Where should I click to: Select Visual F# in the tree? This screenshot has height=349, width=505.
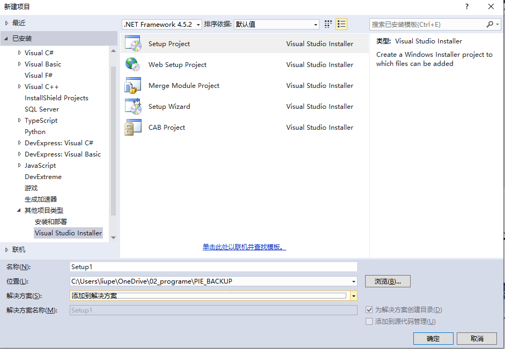[38, 75]
